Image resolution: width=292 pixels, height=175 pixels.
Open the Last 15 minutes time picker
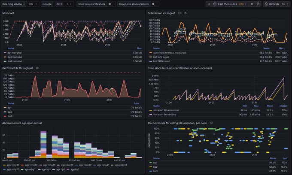(x=230, y=4)
